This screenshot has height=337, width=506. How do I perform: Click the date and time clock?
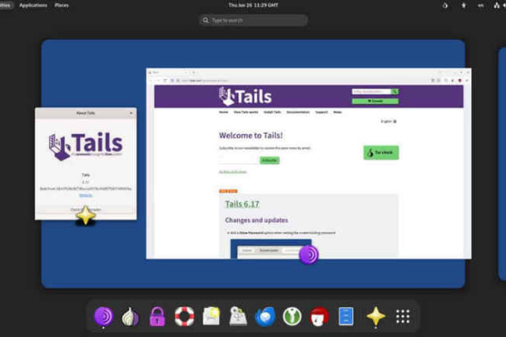coord(253,5)
